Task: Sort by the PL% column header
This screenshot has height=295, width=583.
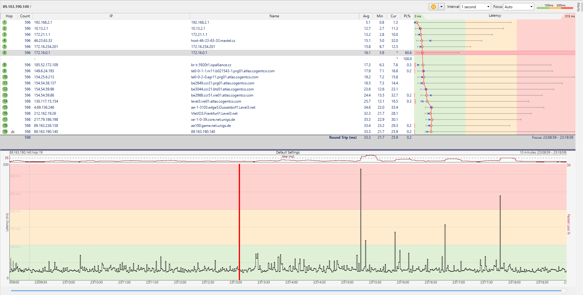Action: click(x=407, y=16)
